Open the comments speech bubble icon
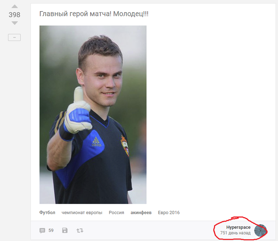278x241 pixels. 42,231
